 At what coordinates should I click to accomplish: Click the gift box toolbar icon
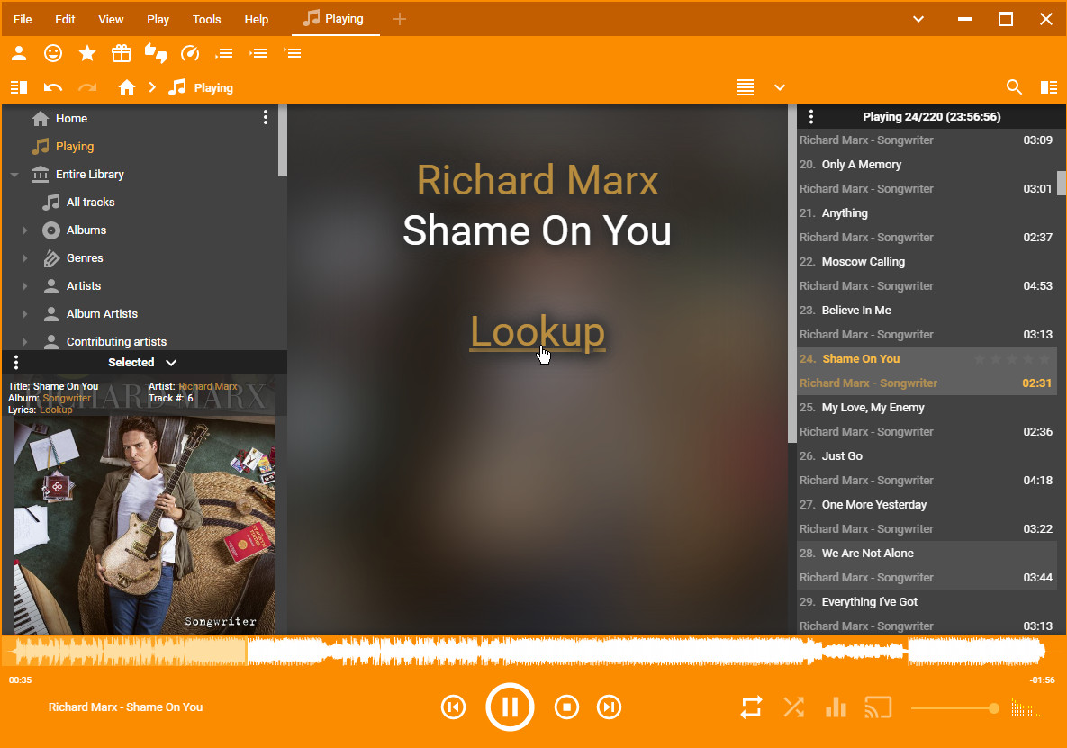(122, 53)
